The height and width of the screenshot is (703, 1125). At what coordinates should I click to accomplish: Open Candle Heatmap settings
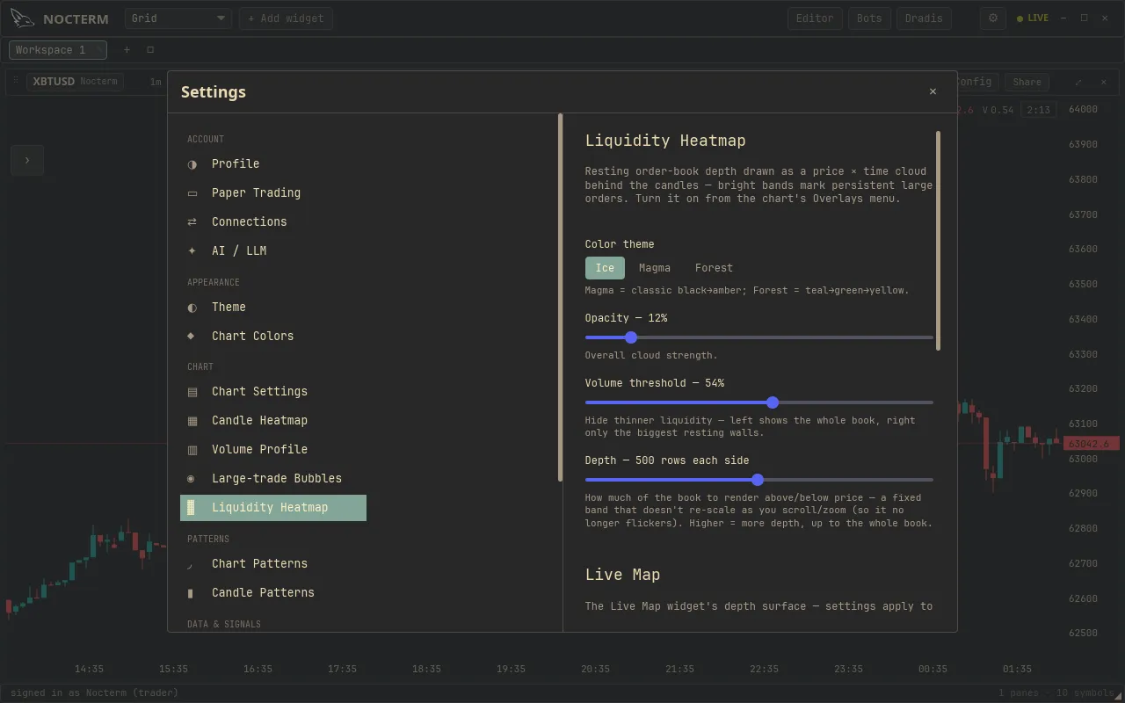tap(273, 421)
